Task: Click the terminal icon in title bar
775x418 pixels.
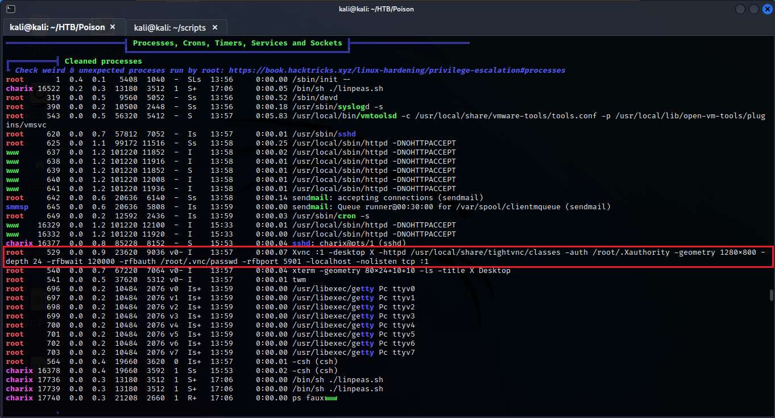Action: click(x=10, y=9)
